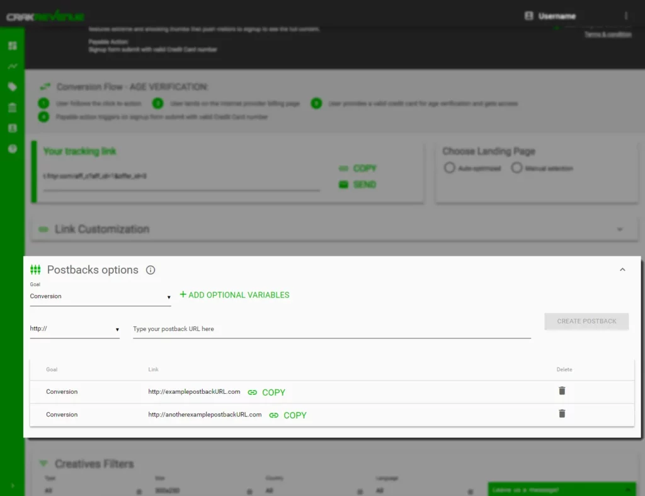645x496 pixels.
Task: Select the Statistics chart icon in sidebar
Action: click(x=13, y=66)
